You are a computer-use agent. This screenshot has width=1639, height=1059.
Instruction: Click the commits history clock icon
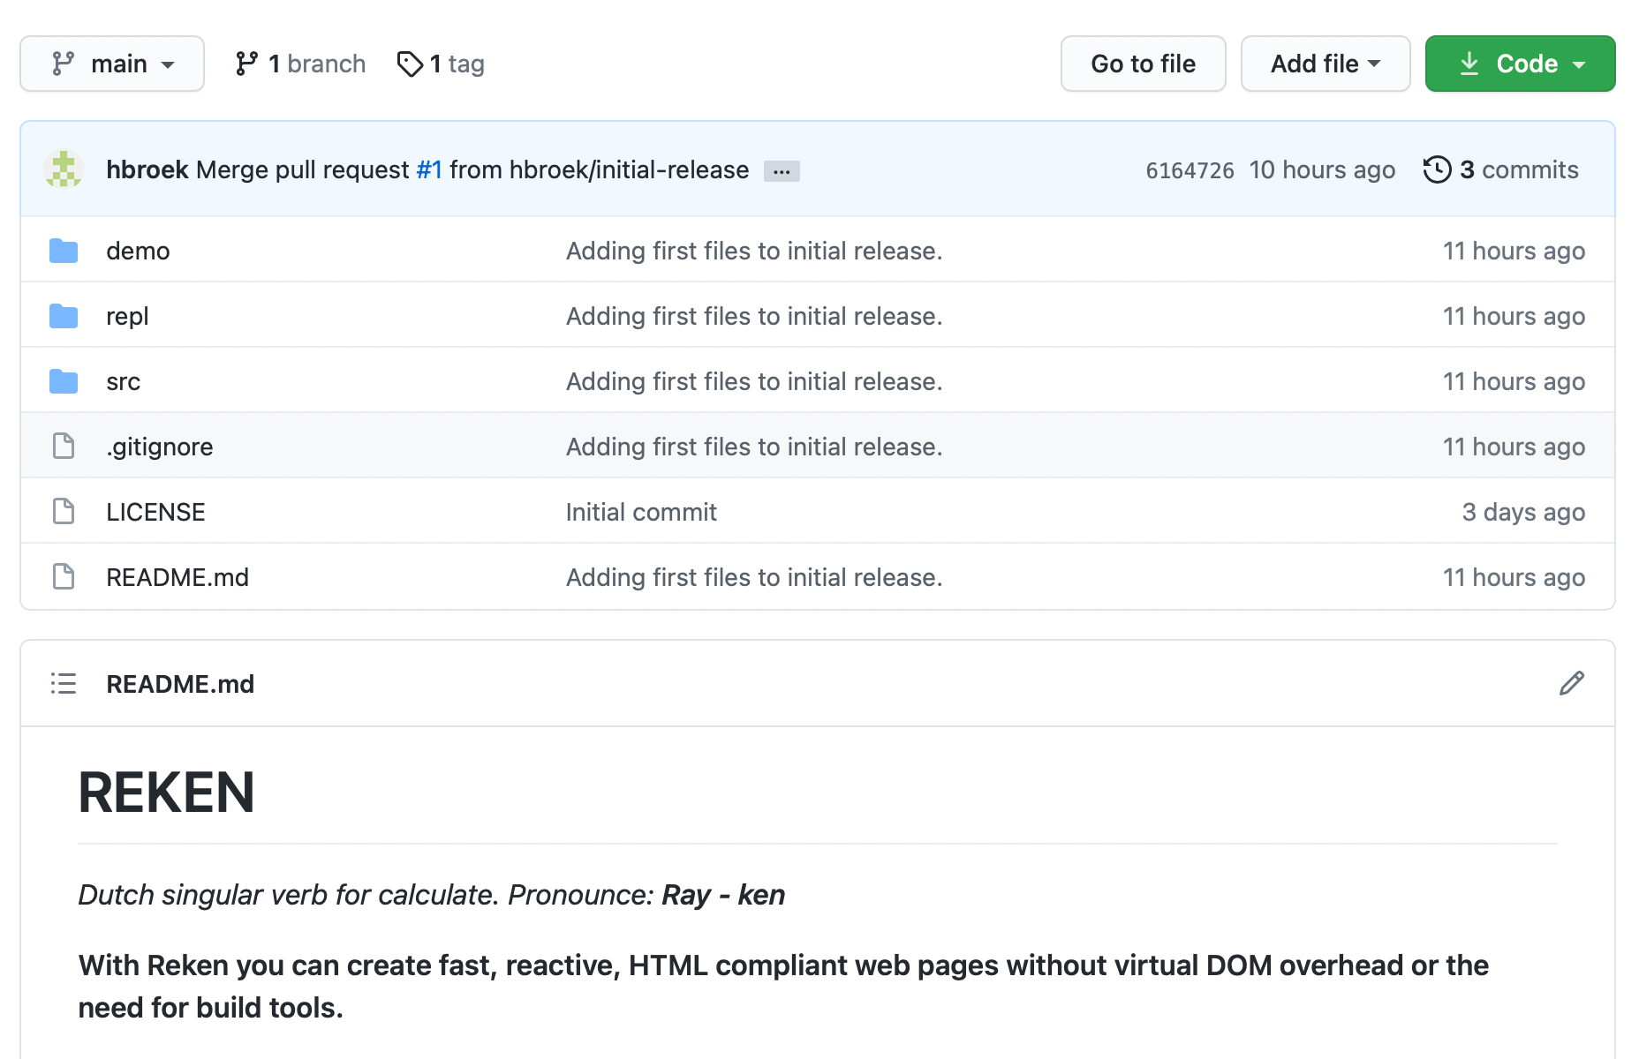coord(1437,169)
